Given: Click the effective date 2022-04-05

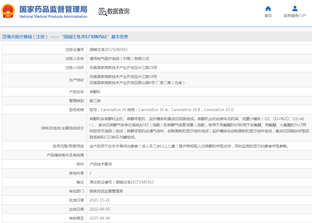Looking at the screenshot, I should (x=99, y=209).
